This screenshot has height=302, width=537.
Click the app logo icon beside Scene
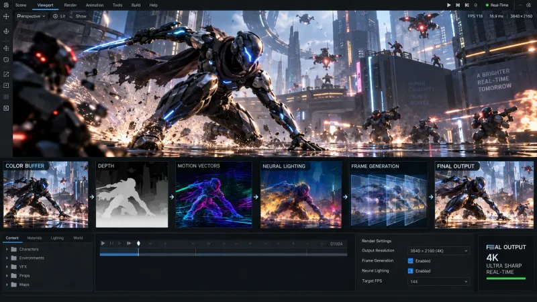(x=6, y=5)
